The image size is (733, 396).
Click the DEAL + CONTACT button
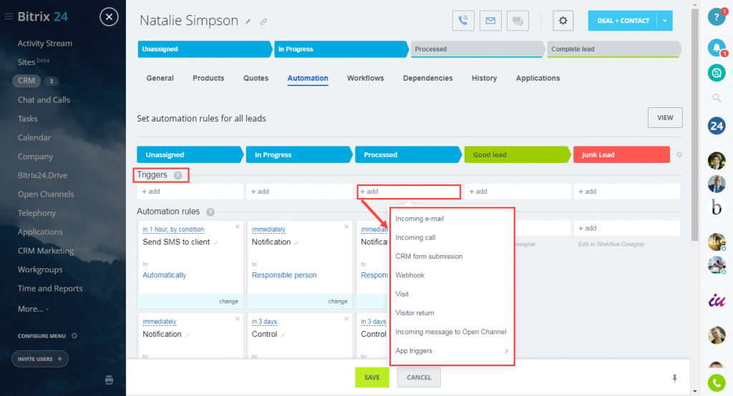pos(623,21)
